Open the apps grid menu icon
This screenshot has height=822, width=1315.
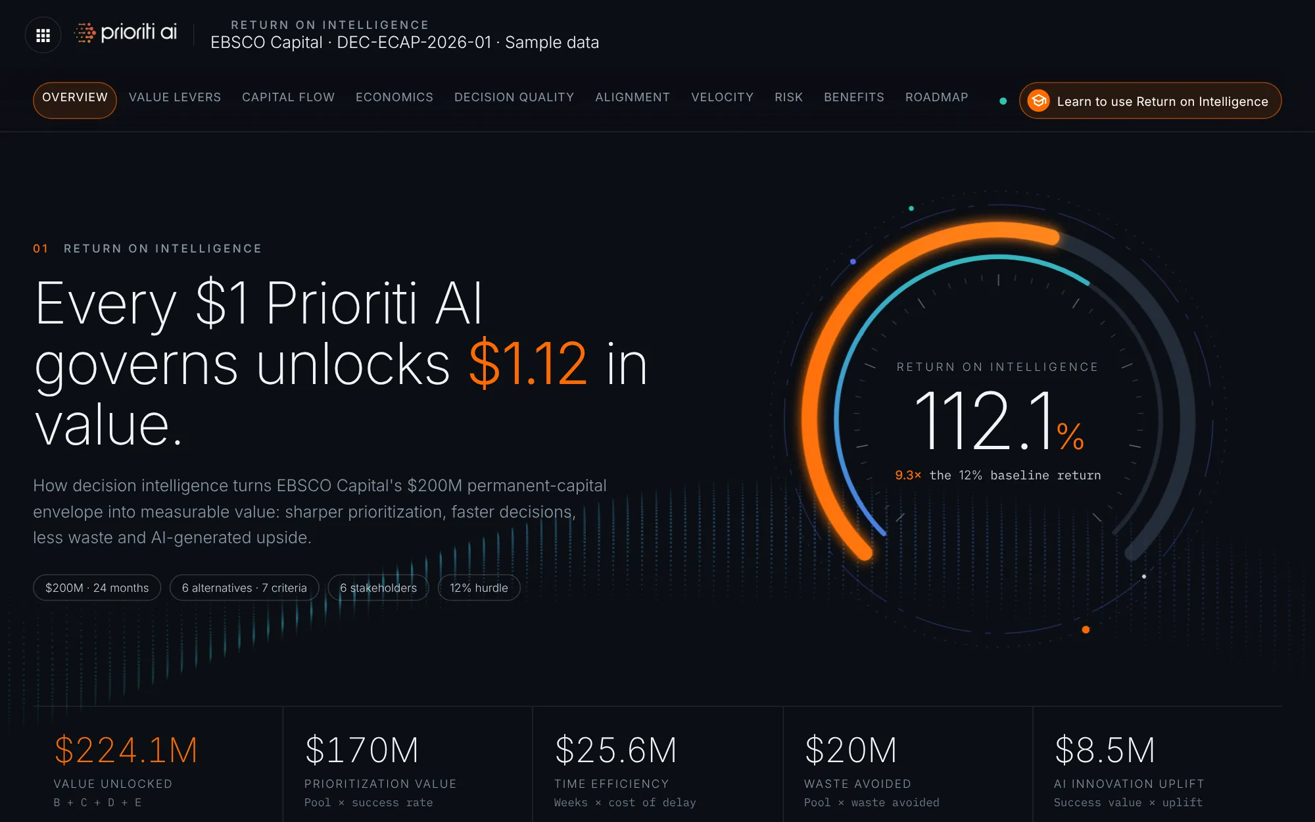[x=43, y=35]
